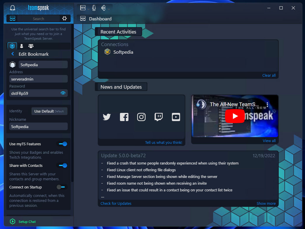
Task: Open Softpedia in recent Connections
Action: point(123,52)
